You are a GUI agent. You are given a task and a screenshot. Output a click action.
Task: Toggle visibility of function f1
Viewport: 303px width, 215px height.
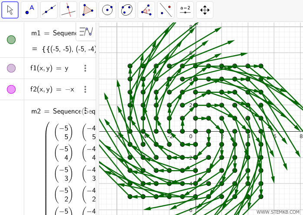coord(11,68)
